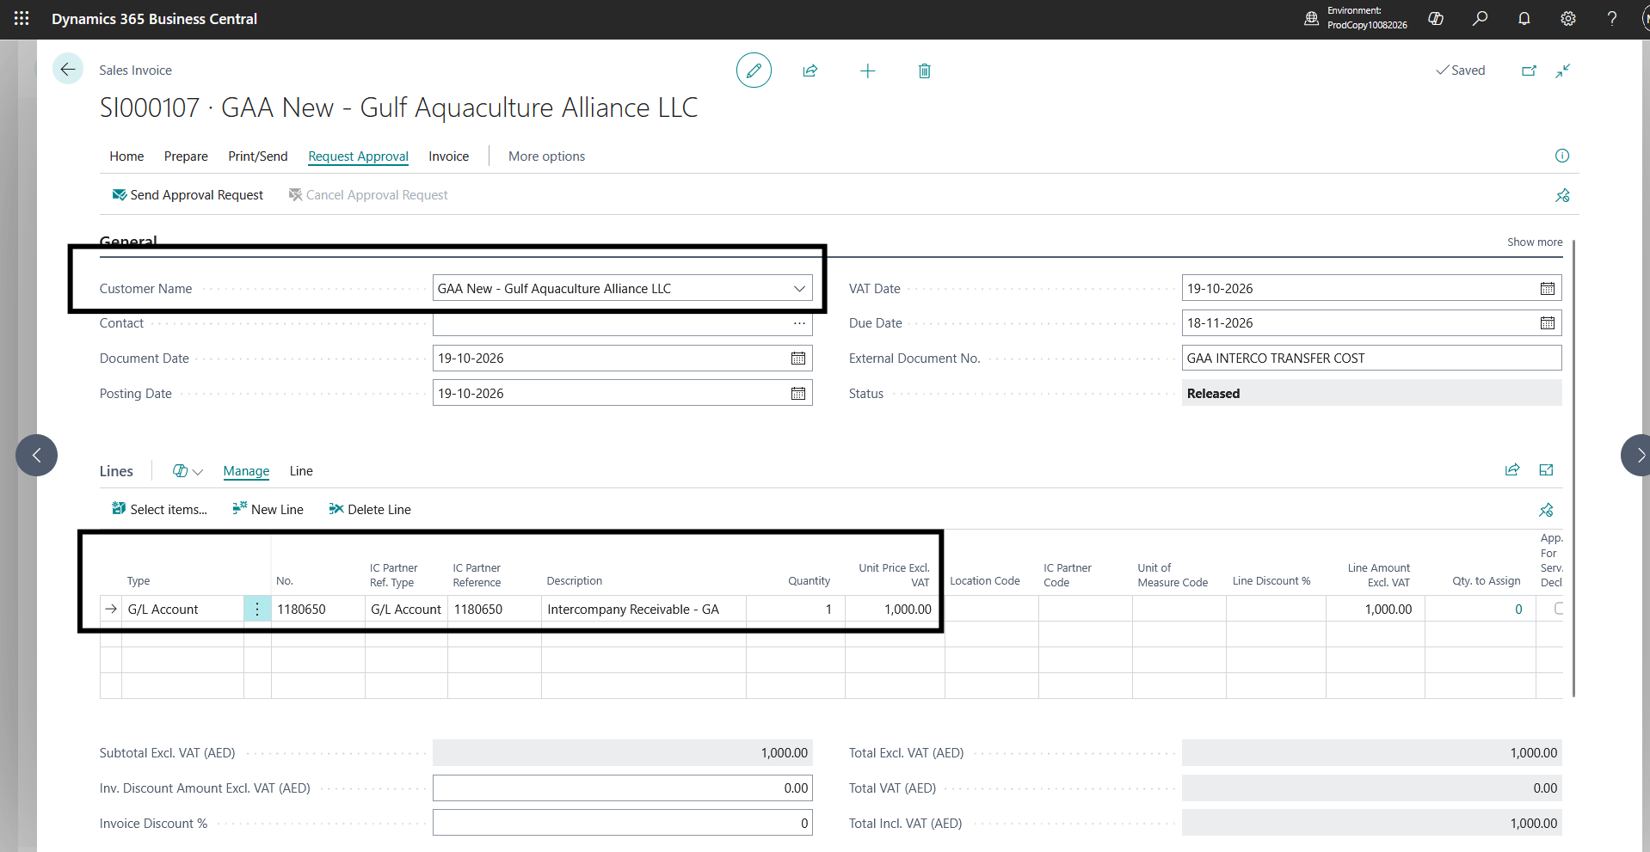Expand Customer Name dropdown
The height and width of the screenshot is (852, 1650).
pos(799,289)
